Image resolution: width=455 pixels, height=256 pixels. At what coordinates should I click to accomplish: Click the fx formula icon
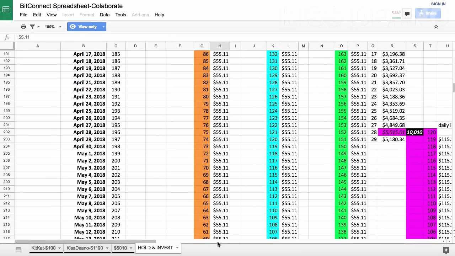click(x=7, y=37)
